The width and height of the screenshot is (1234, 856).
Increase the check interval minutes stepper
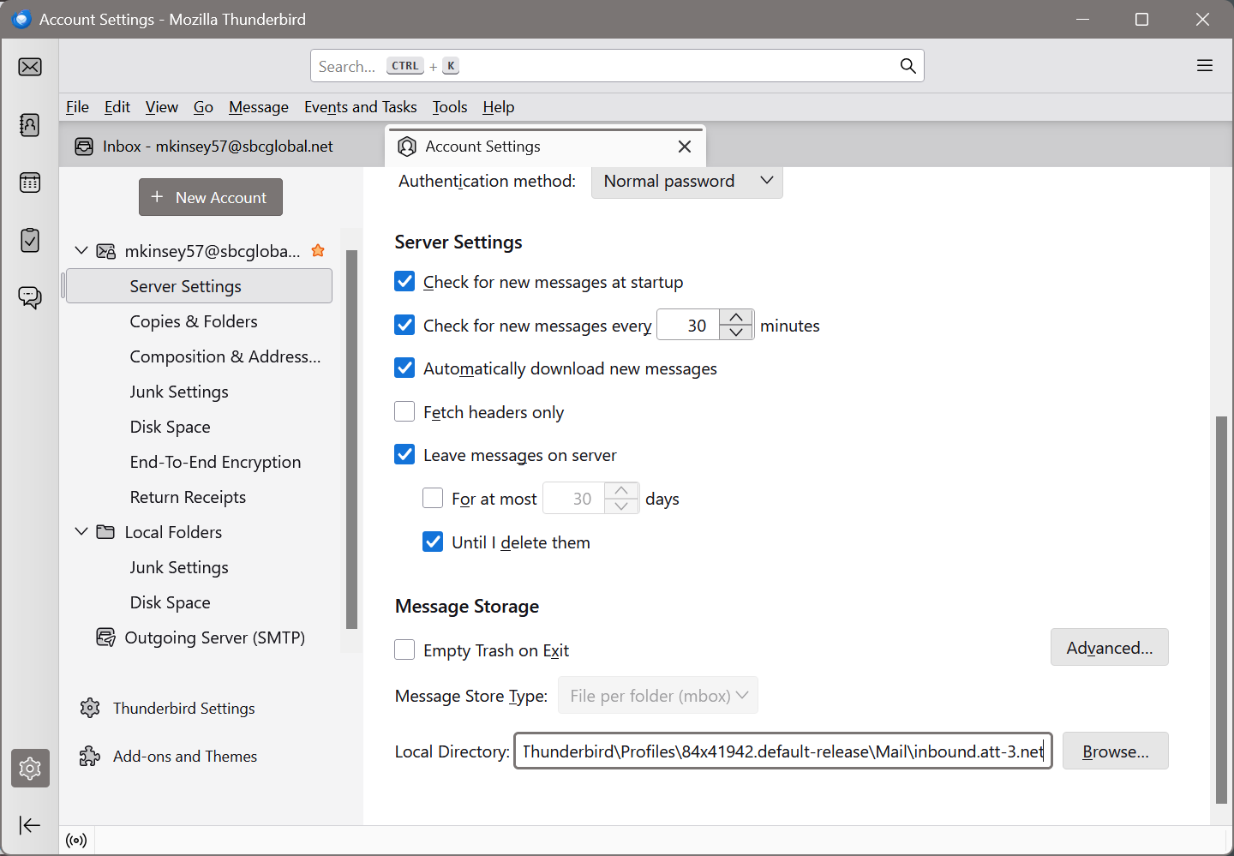[x=736, y=318]
